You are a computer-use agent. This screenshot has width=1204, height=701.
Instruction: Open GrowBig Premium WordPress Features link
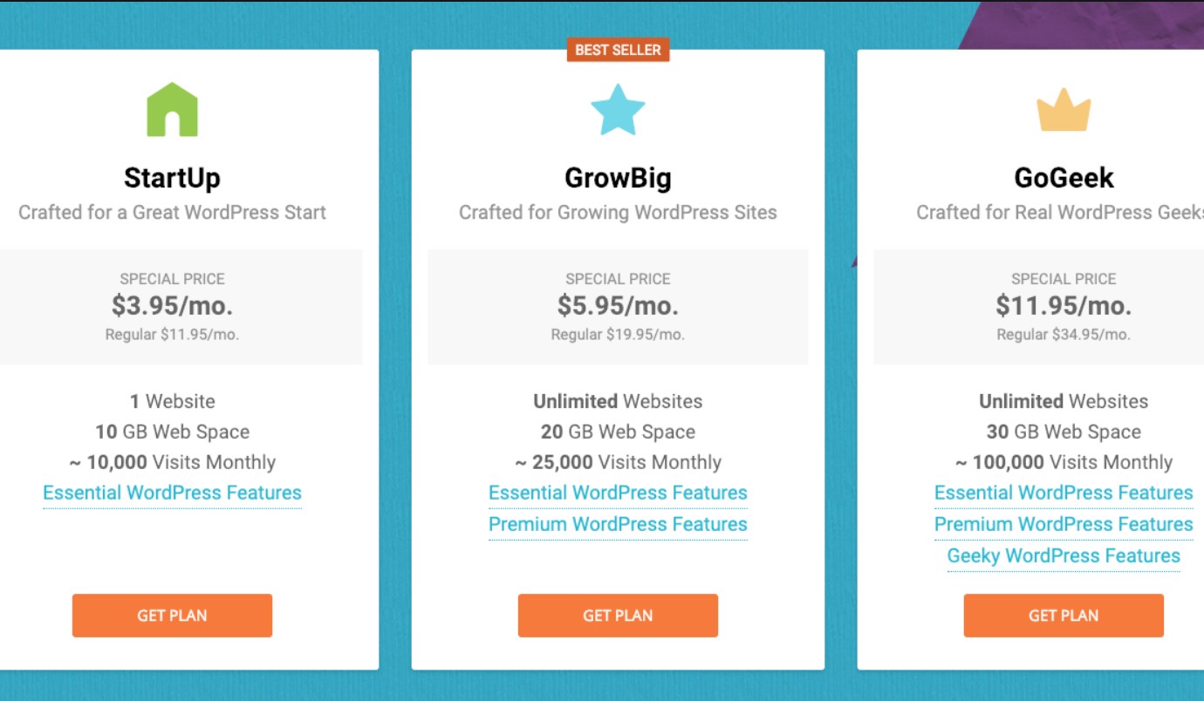coord(618,524)
